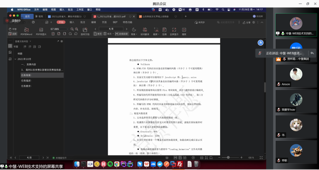
Task: Switch to 首页 home tab
Action: point(27,16)
